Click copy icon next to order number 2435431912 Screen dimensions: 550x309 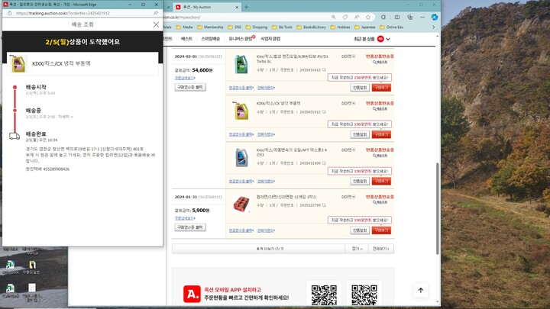coord(324,111)
